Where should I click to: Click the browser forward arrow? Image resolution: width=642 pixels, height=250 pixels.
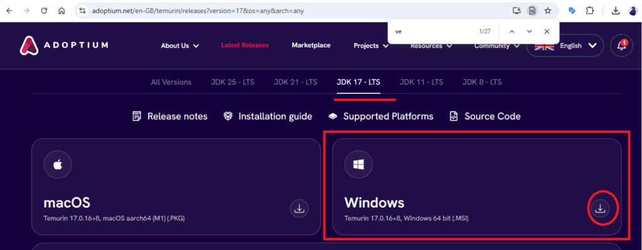(x=26, y=11)
